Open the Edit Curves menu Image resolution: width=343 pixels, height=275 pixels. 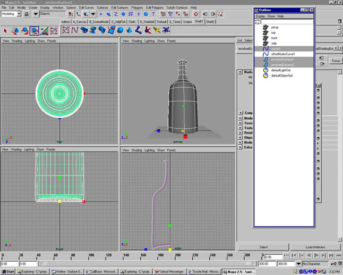pos(86,7)
